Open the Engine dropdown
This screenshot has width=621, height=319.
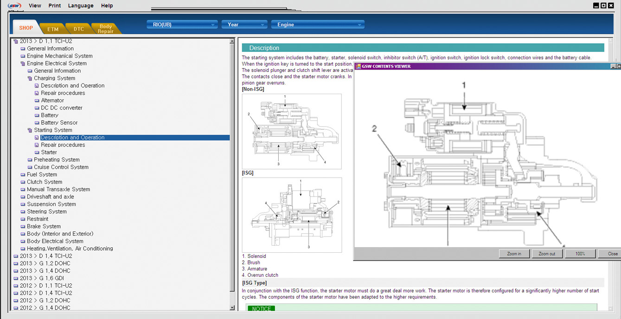317,25
